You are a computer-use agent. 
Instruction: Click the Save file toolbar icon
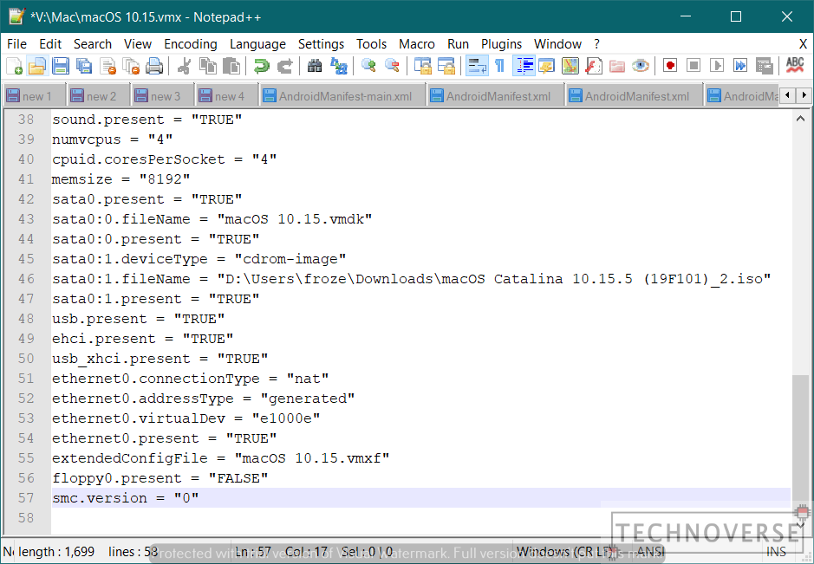[x=61, y=66]
